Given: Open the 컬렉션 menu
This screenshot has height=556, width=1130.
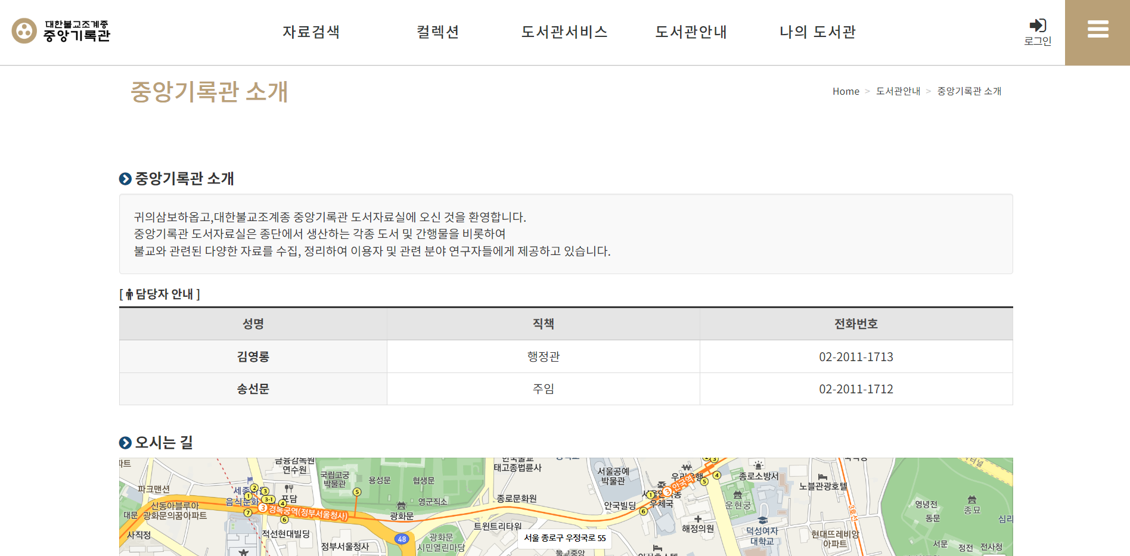Looking at the screenshot, I should [x=438, y=32].
